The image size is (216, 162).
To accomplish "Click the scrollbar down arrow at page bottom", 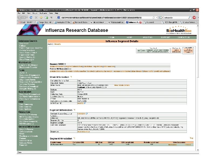I will coord(198,150).
